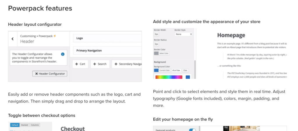Click the Checkout preview title
This screenshot has height=131, width=298.
73,129
